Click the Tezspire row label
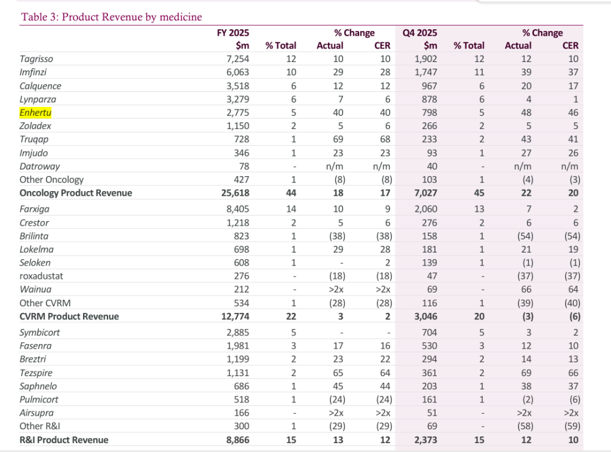This screenshot has height=452, width=611. tap(37, 373)
